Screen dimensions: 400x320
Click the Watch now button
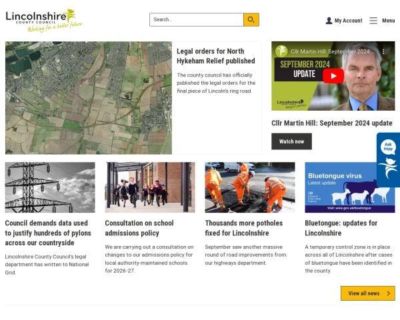291,141
